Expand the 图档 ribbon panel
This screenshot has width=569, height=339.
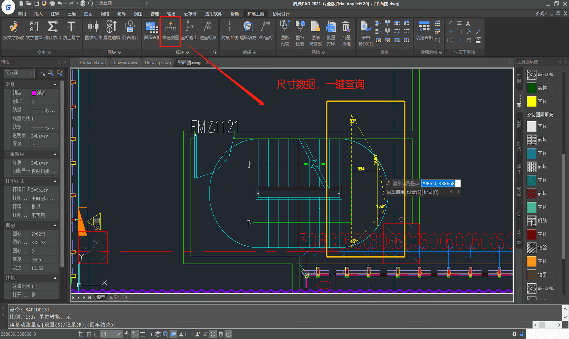[318, 52]
